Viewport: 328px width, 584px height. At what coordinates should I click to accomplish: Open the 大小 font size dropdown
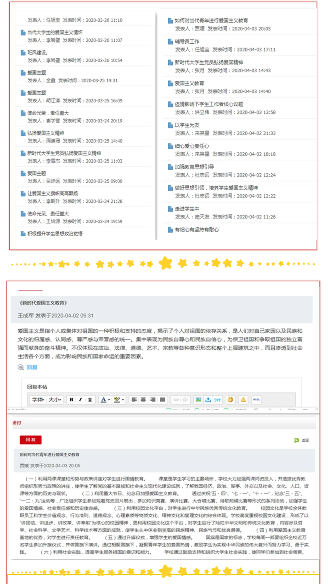(55, 400)
